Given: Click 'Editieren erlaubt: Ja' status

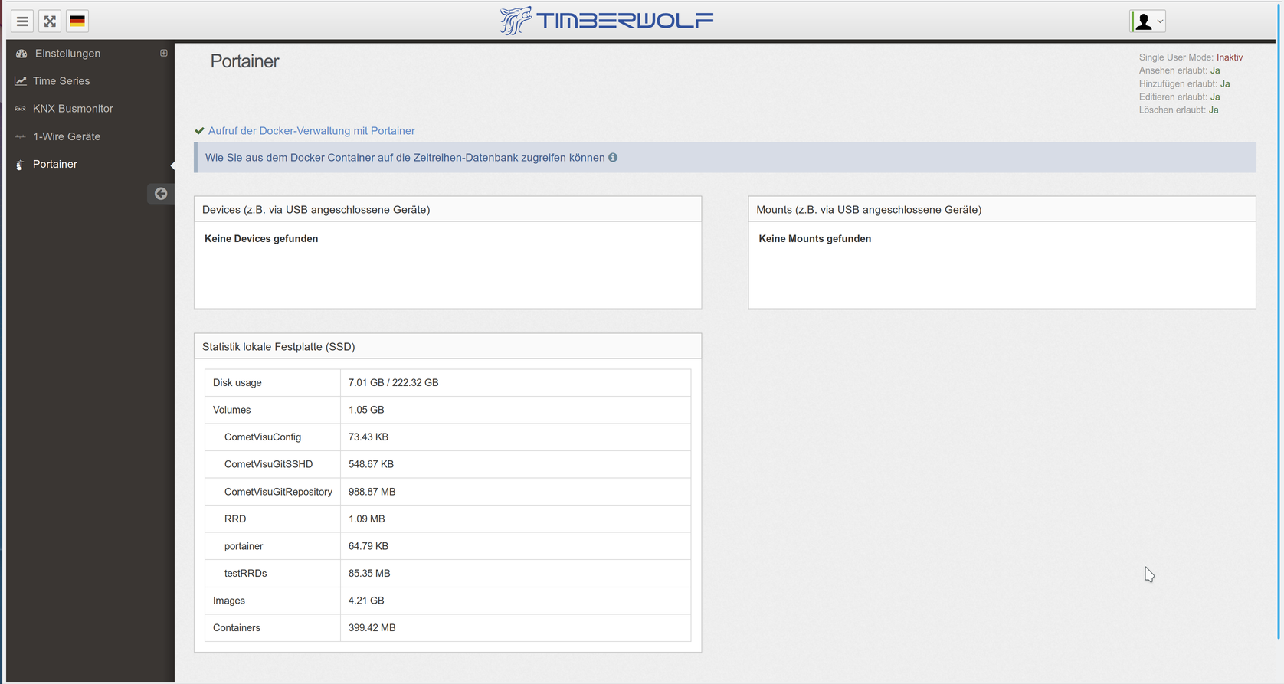Looking at the screenshot, I should click(x=1179, y=97).
